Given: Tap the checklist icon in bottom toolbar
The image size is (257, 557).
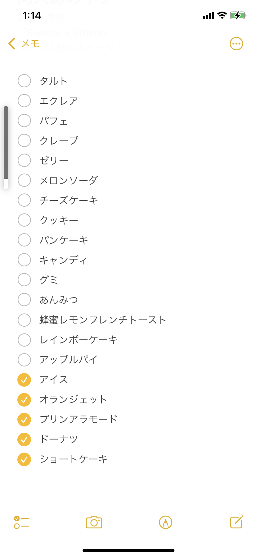Looking at the screenshot, I should click(x=21, y=522).
